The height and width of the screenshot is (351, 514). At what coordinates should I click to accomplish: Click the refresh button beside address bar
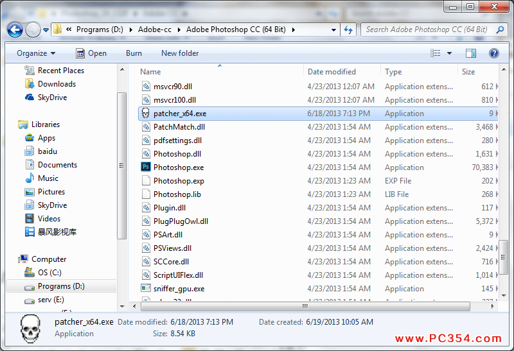point(348,30)
